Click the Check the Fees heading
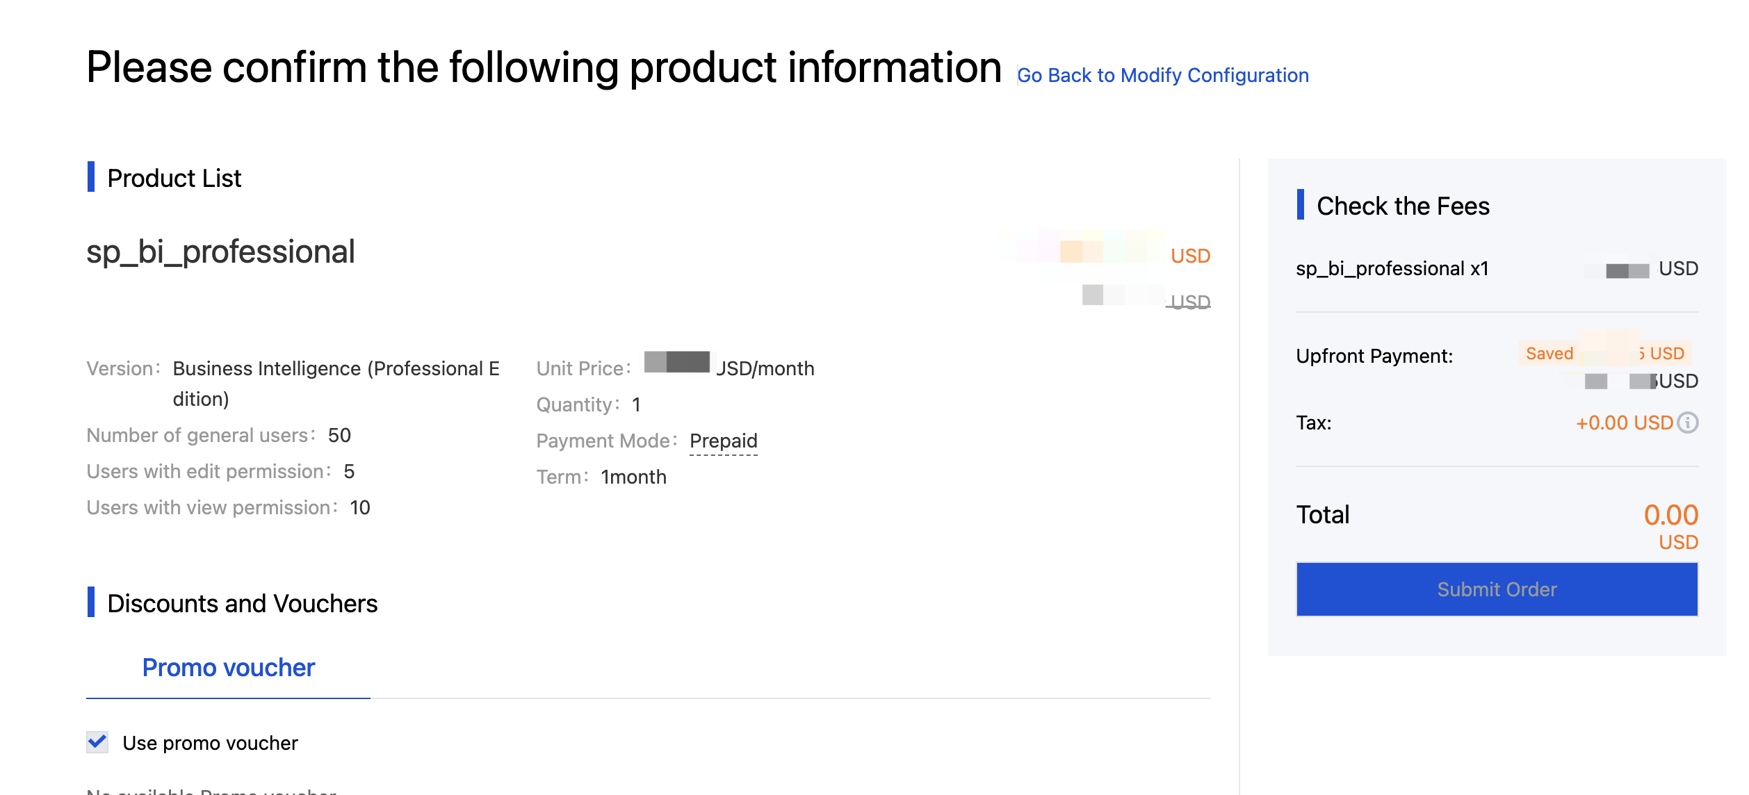The image size is (1749, 795). (x=1403, y=206)
